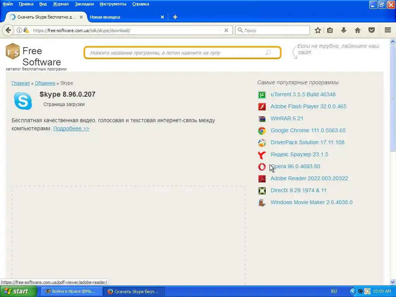The height and width of the screenshot is (297, 396).
Task: Click the Opera icon
Action: (x=262, y=167)
